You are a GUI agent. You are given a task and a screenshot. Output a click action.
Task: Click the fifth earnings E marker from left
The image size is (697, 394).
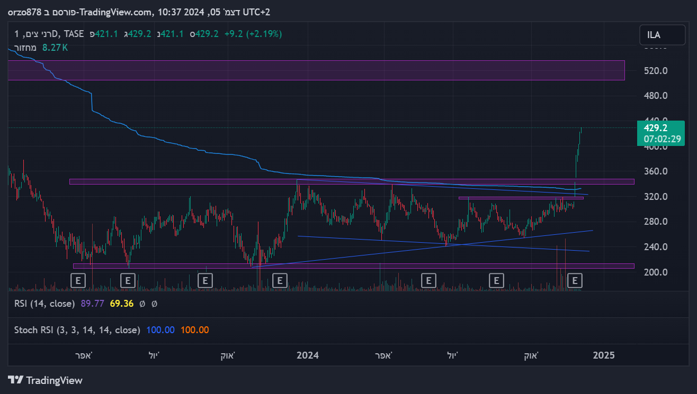(428, 280)
